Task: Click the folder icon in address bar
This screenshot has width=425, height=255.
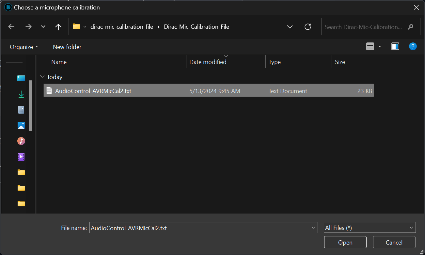Action: (x=76, y=26)
